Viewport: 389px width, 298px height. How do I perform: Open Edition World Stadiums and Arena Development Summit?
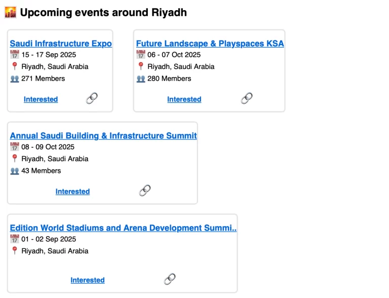tap(123, 228)
